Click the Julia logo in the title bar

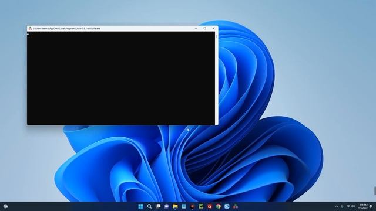[x=30, y=29]
